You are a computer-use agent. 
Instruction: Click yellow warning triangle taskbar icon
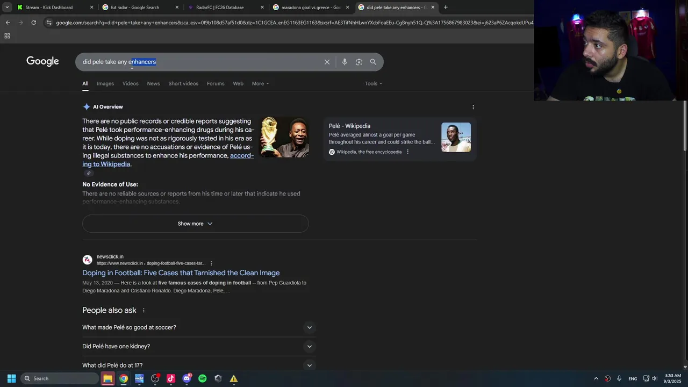click(x=234, y=378)
